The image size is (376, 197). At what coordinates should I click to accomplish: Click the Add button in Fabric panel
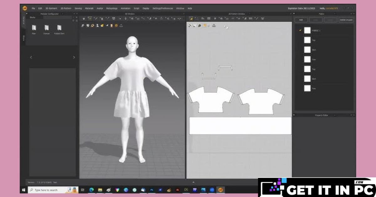tap(301, 20)
